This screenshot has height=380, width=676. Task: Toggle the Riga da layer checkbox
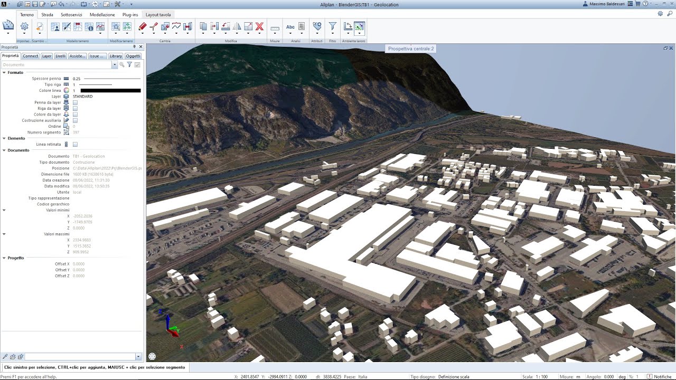75,108
